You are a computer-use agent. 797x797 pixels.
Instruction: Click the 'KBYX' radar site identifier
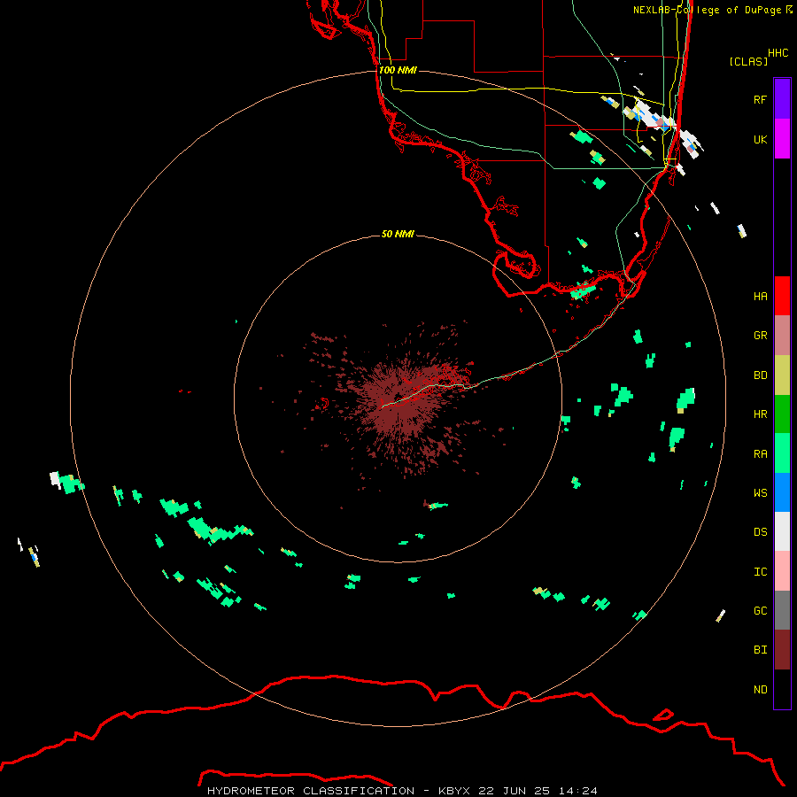pos(454,791)
